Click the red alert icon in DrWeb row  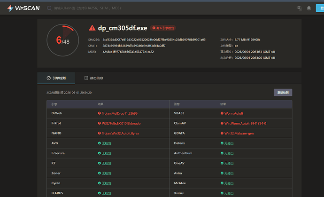[x=100, y=113]
